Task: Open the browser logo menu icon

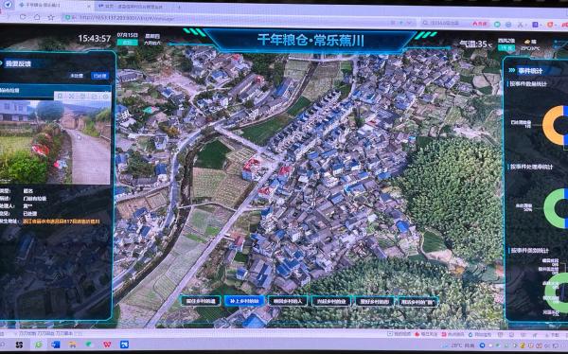Action: point(8,5)
